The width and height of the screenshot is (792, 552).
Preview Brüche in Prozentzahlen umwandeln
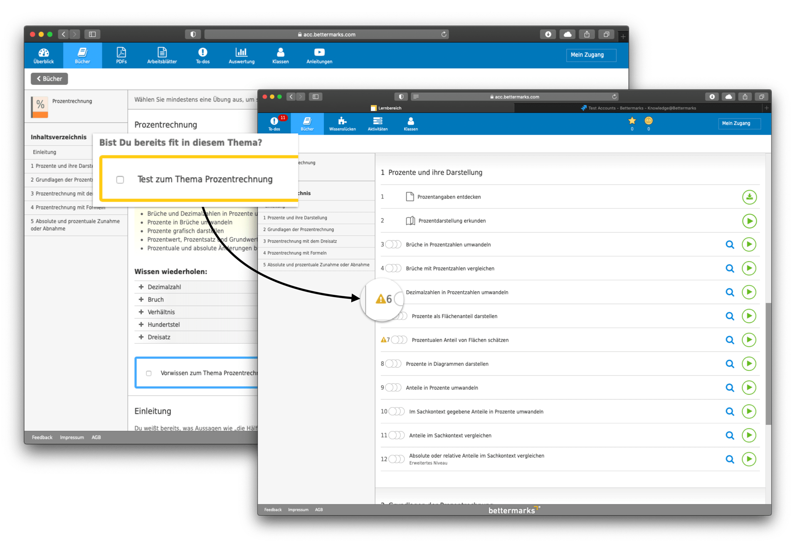point(729,244)
